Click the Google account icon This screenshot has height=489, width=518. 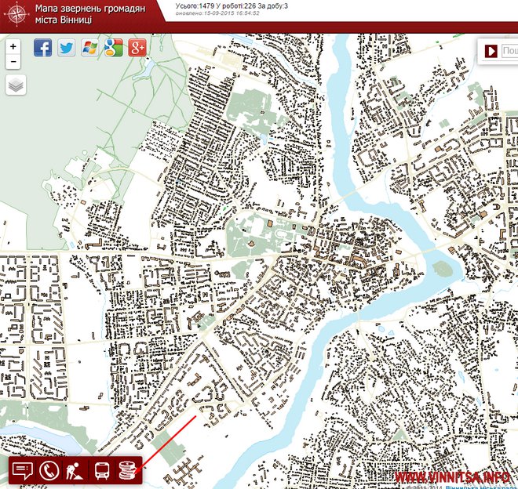[114, 48]
